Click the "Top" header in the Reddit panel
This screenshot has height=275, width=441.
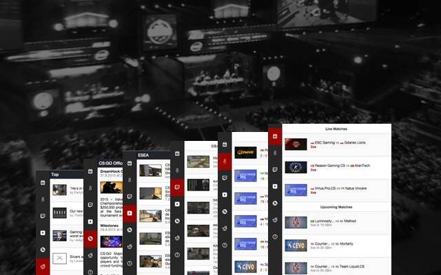click(55, 175)
